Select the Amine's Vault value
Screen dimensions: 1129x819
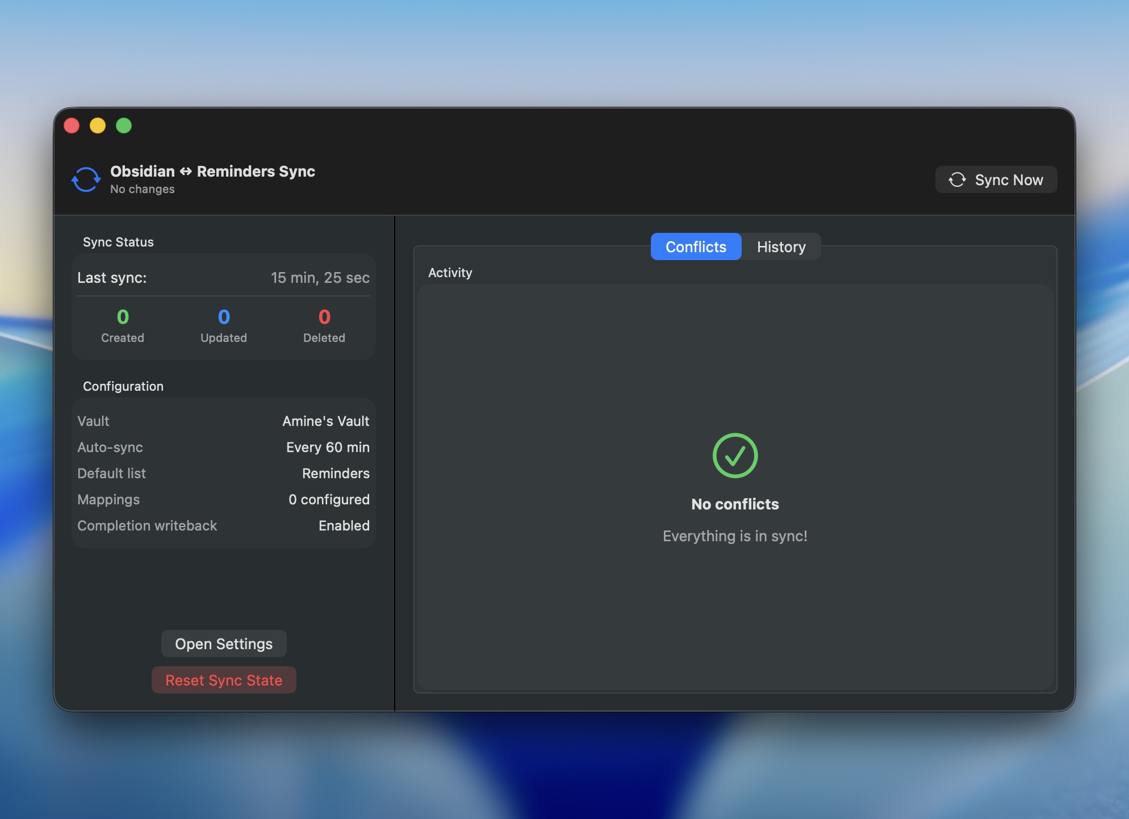[326, 421]
